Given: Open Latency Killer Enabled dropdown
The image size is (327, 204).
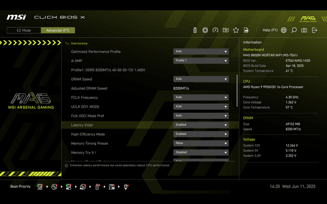Looking at the screenshot, I should [201, 124].
